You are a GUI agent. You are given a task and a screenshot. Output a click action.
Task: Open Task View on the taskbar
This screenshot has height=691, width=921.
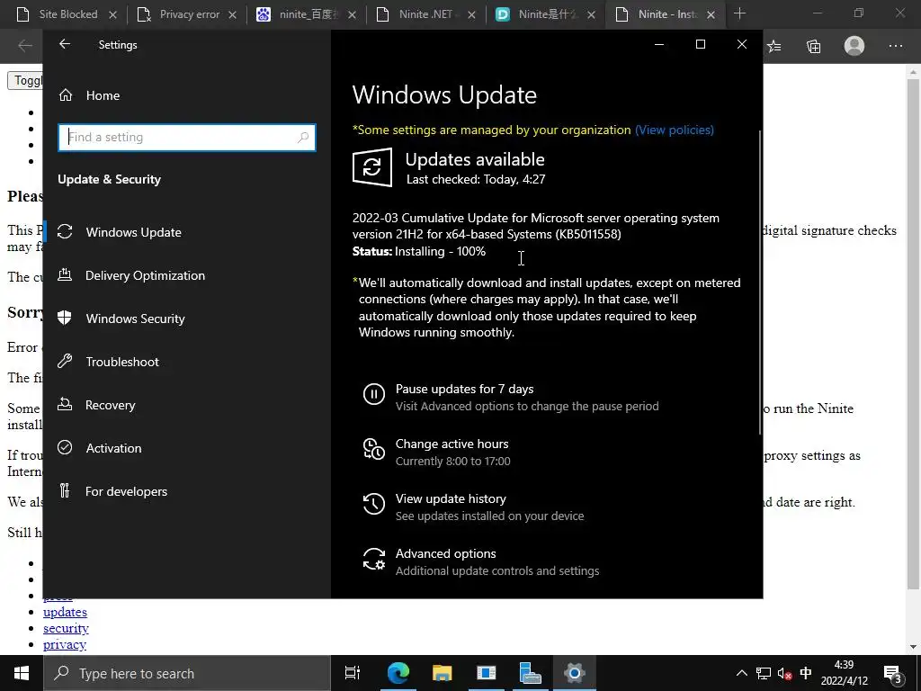pos(353,673)
